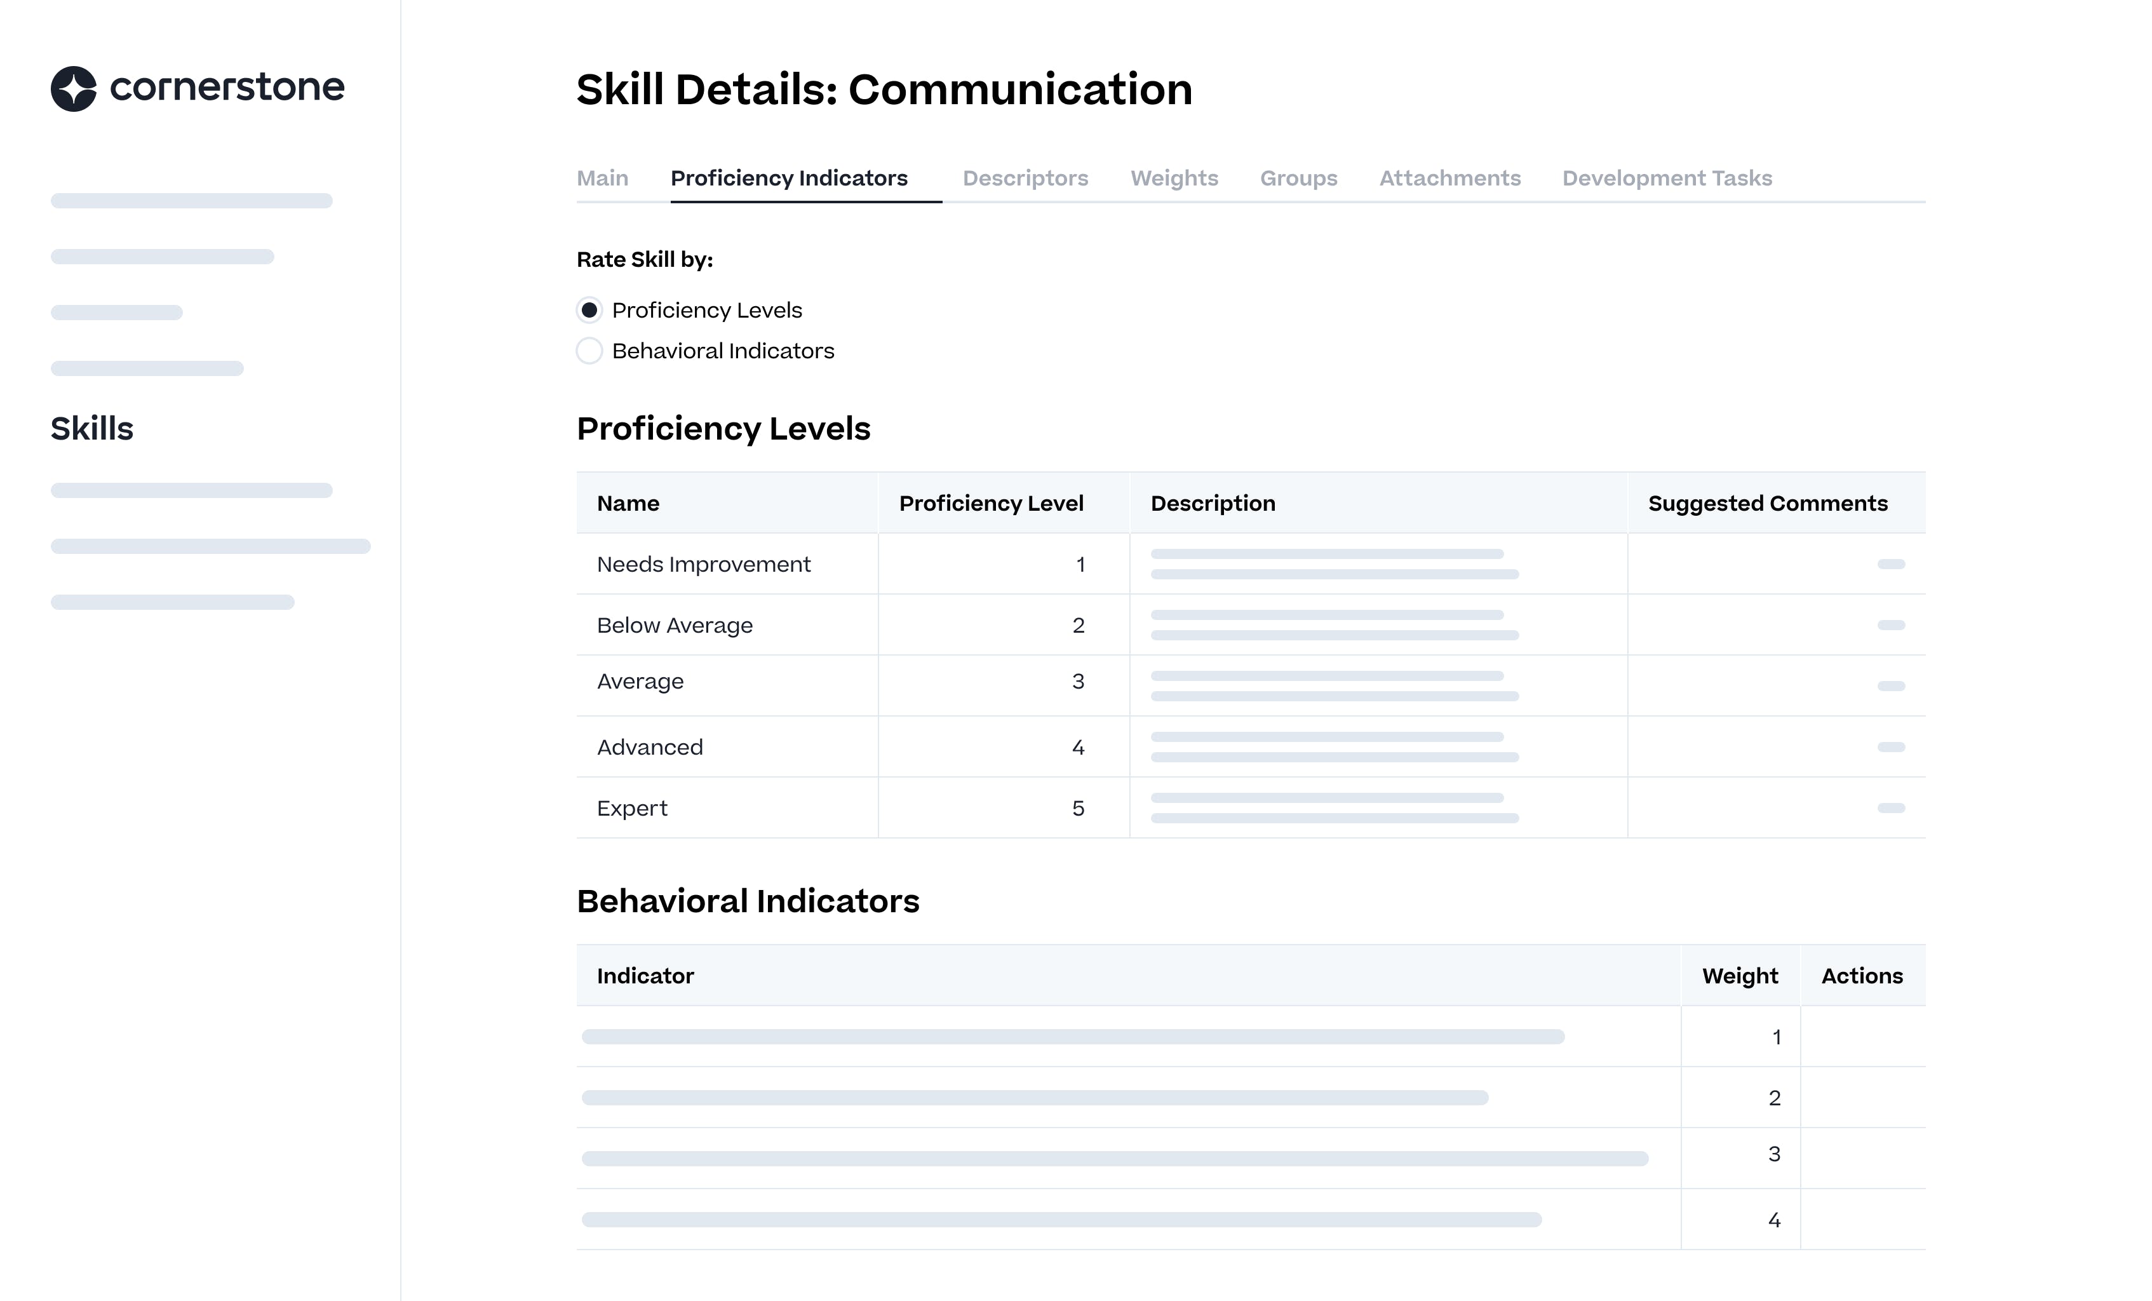Click the Advanced proficiency level row
Image resolution: width=2152 pixels, height=1301 pixels.
click(x=650, y=747)
